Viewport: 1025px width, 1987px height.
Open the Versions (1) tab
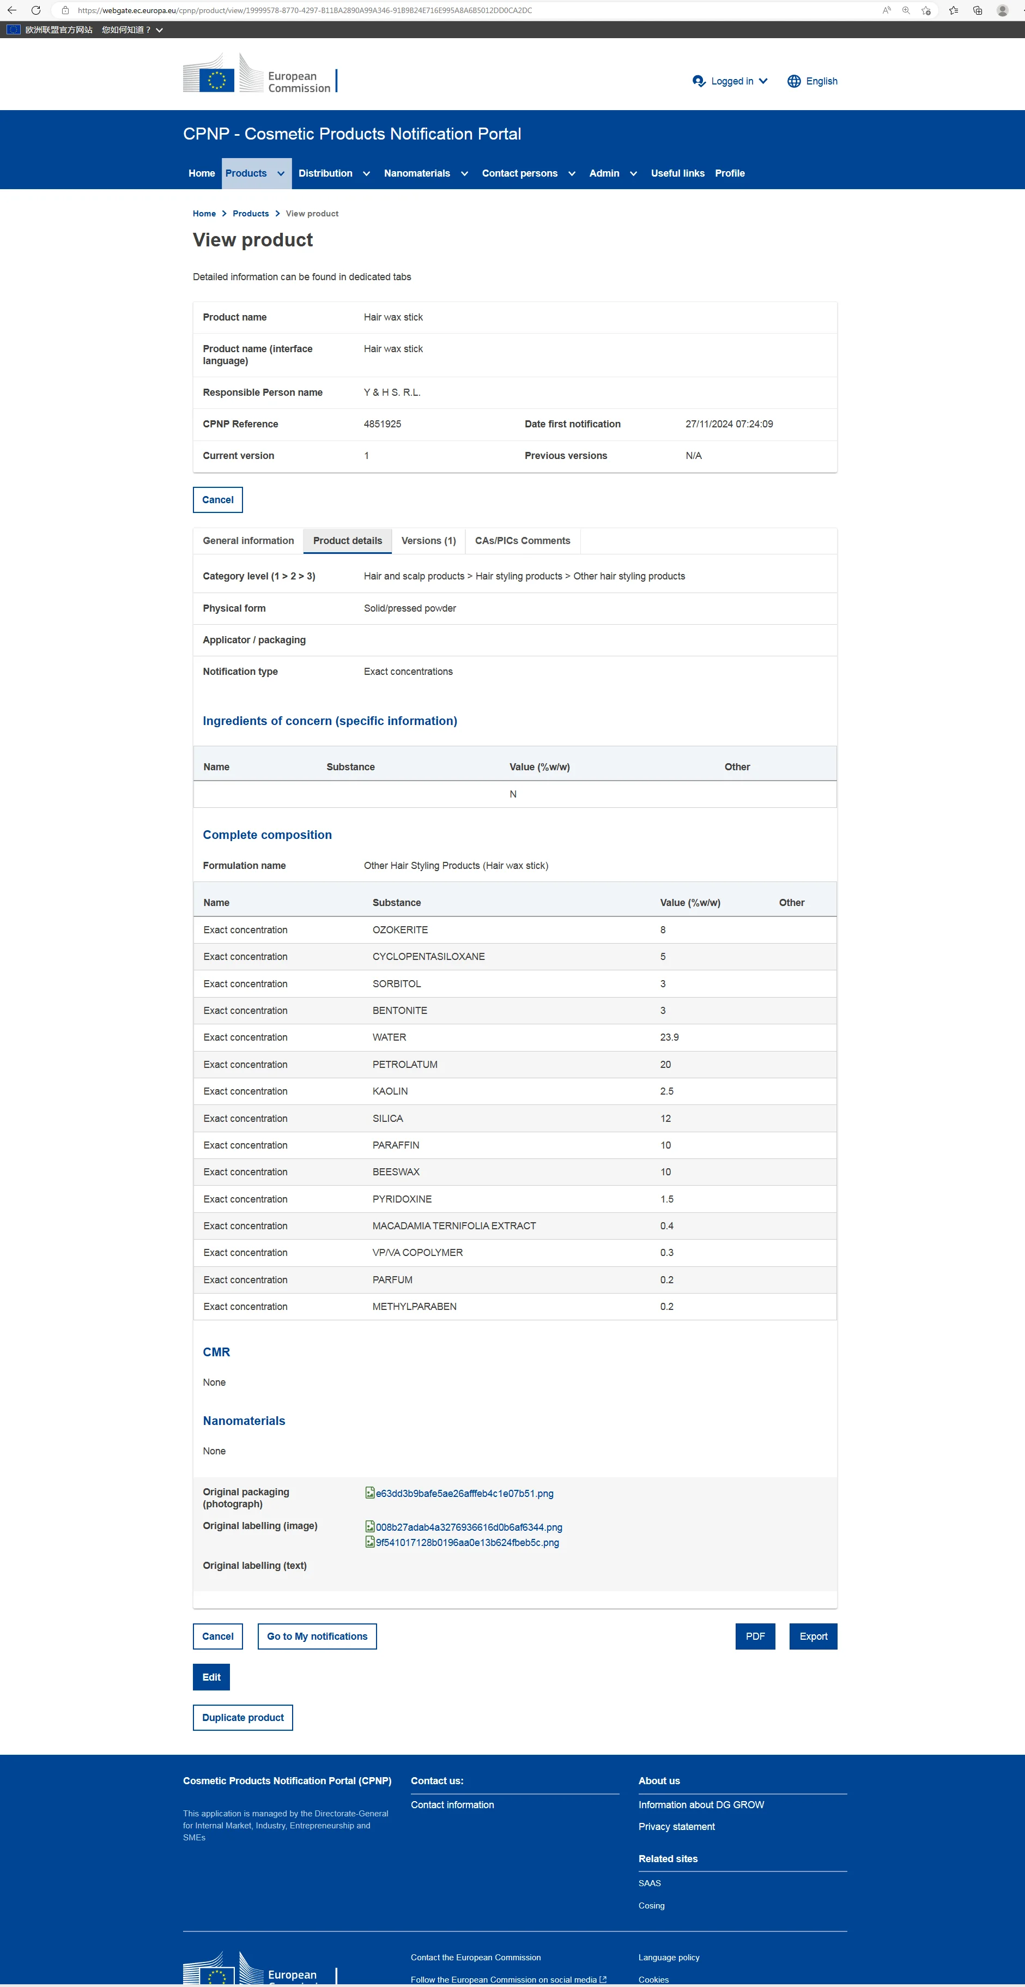428,541
